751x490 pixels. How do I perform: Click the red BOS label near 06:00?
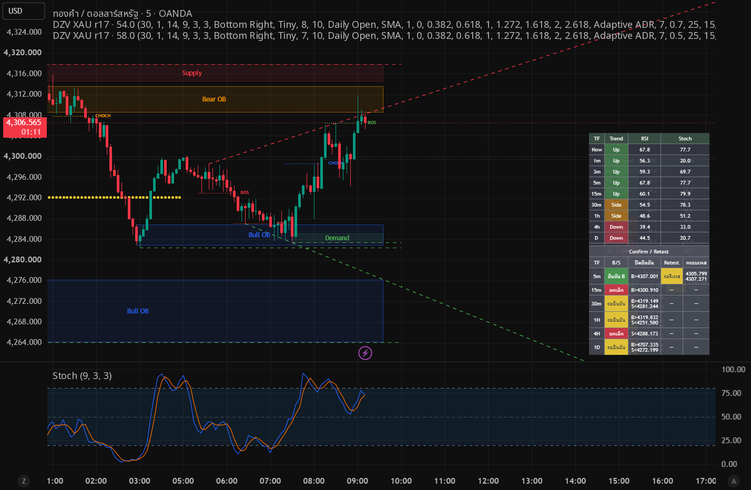pyautogui.click(x=245, y=192)
